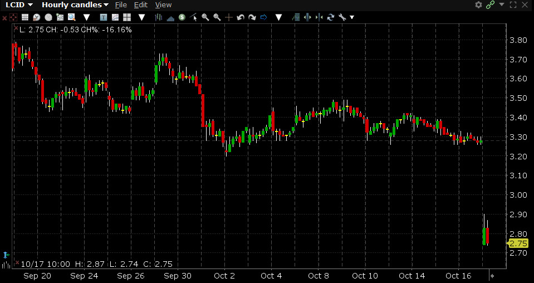Open the gear configuration icon
Viewport: 534px width, 283px height.
point(478,5)
